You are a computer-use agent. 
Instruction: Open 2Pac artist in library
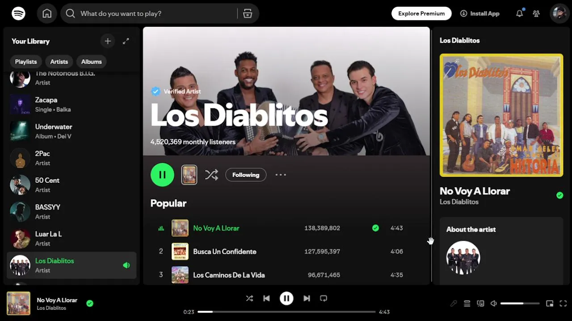click(71, 158)
